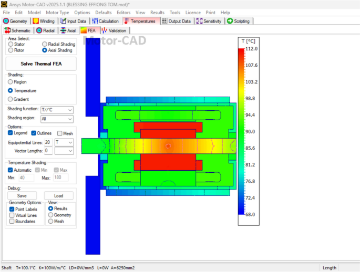Select the Gradient shading radio button
Screen dimensions: 360x272
point(10,99)
